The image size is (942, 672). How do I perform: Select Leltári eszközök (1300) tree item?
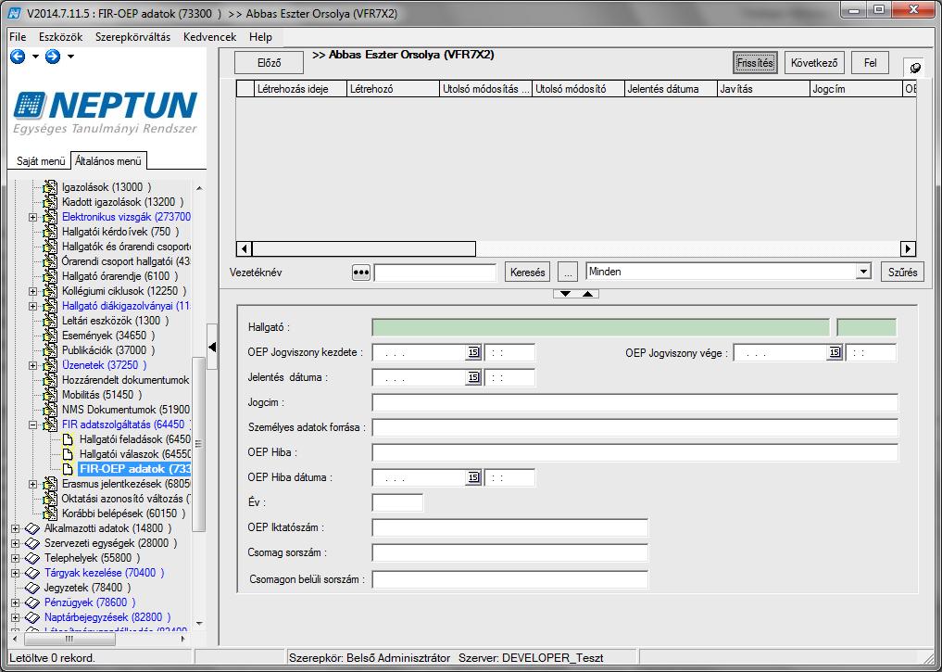(116, 321)
